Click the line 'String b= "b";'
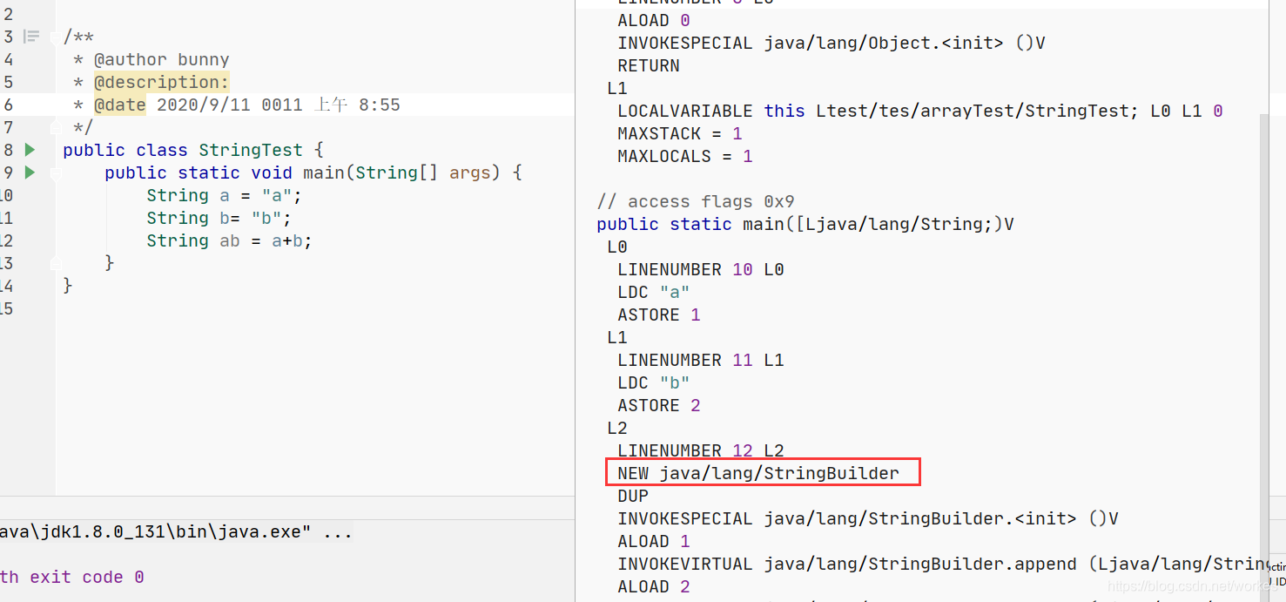1286x602 pixels. point(219,218)
